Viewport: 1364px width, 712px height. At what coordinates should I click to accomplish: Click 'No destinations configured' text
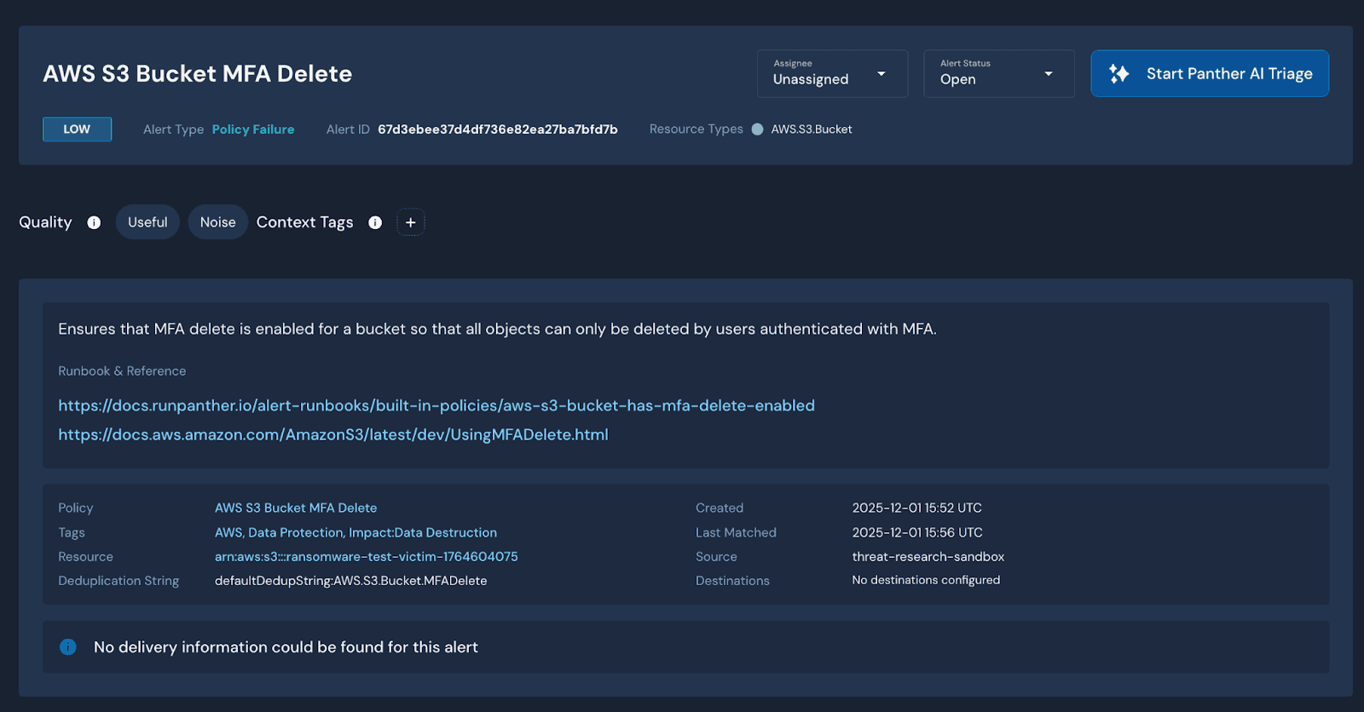click(x=926, y=580)
